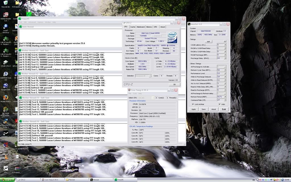Switch to the Cache tab in CPU-Z
Image resolution: width=291 pixels, height=182 pixels.
(133, 27)
